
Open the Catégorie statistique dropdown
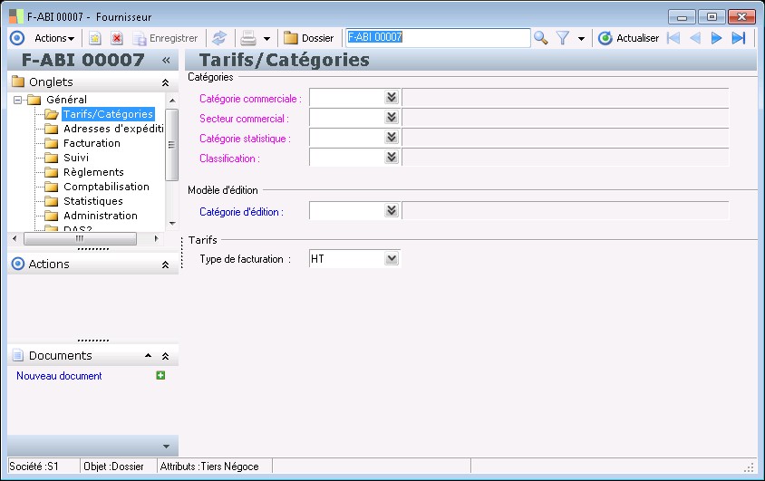pos(392,137)
